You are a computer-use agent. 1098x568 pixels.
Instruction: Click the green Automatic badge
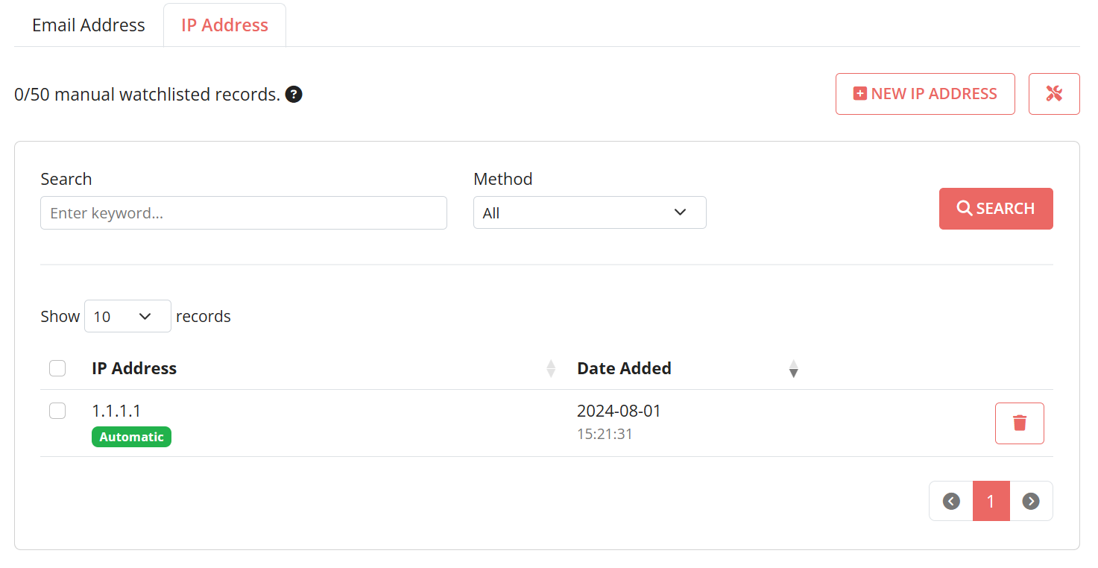131,437
